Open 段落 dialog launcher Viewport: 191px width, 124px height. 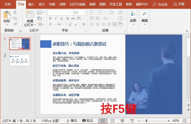coord(125,31)
